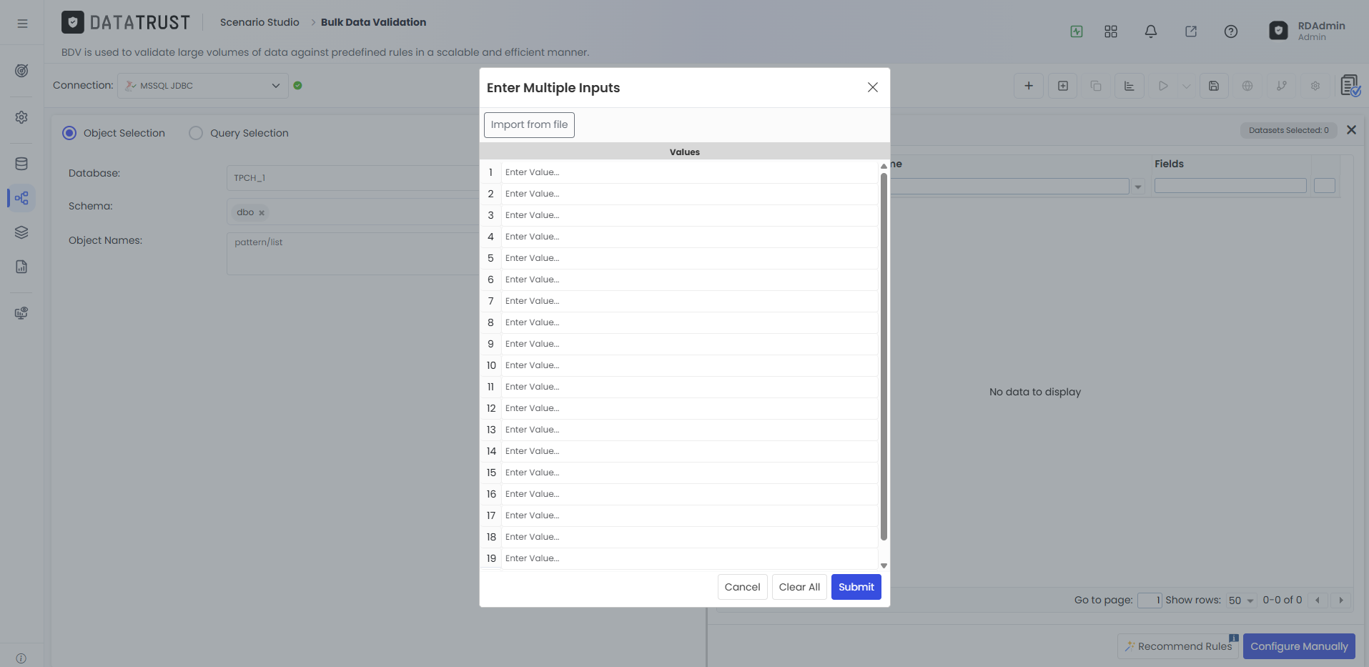
Task: Click the dialog vertical scrollbar thumb
Action: [x=884, y=356]
